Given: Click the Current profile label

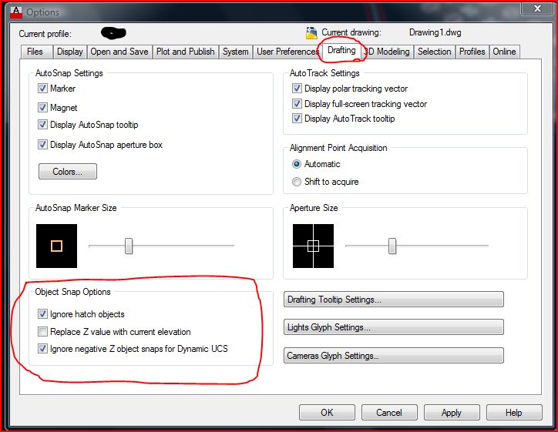Looking at the screenshot, I should 45,34.
